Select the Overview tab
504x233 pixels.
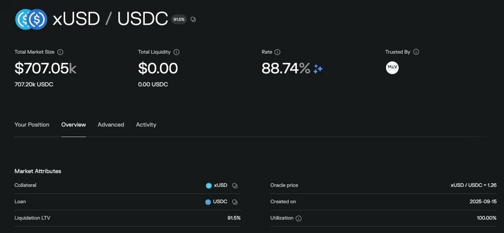tap(73, 125)
